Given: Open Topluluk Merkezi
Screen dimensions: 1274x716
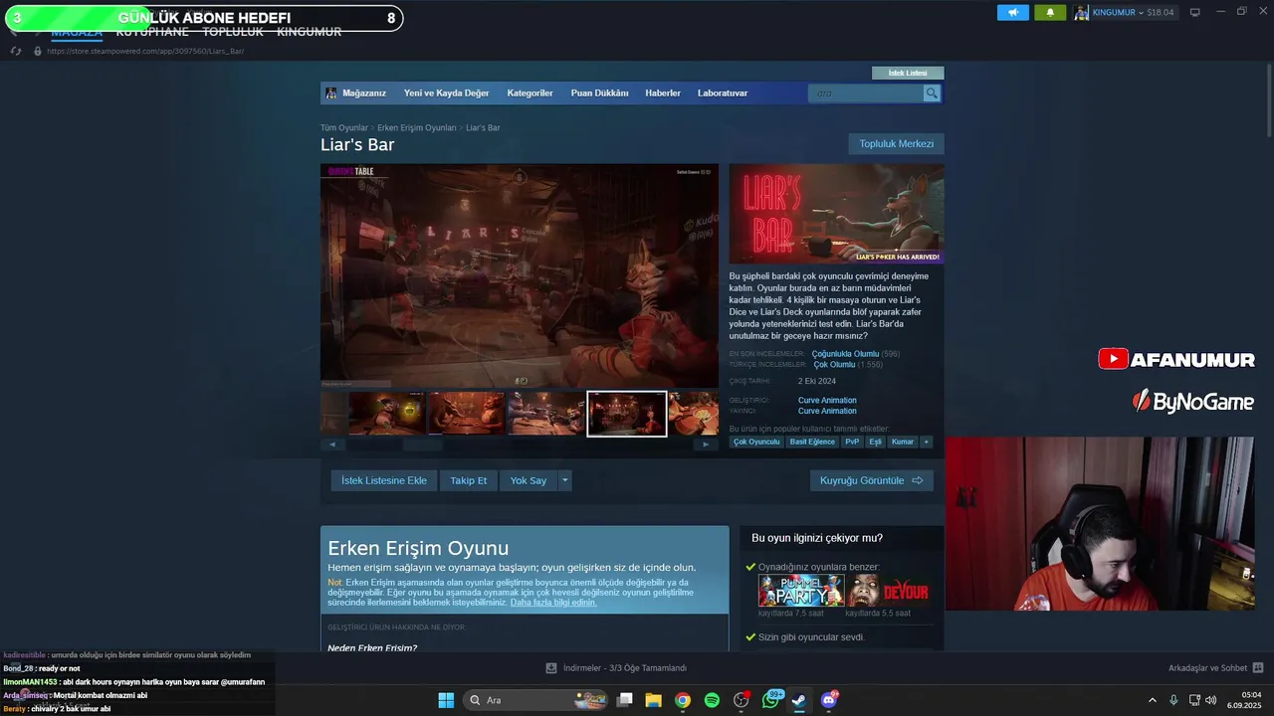Looking at the screenshot, I should 896,144.
